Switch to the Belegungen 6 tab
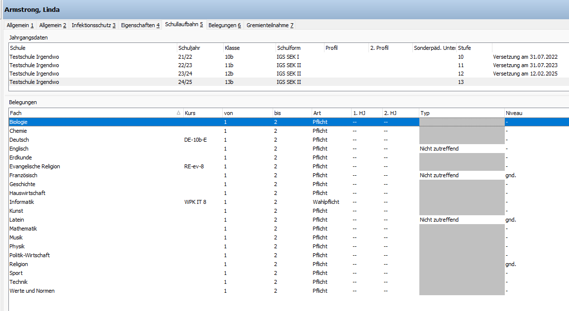Screen dimensions: 569x311 coord(224,25)
